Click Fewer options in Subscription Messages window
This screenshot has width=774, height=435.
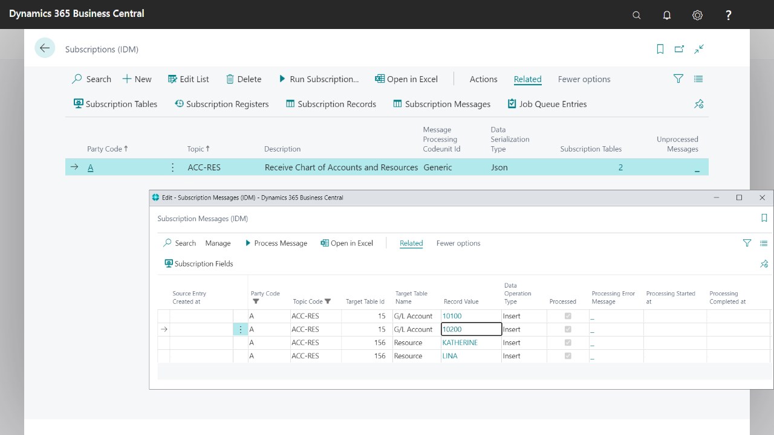[458, 243]
